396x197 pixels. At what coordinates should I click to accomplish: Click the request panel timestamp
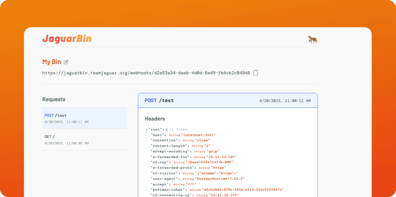285,101
